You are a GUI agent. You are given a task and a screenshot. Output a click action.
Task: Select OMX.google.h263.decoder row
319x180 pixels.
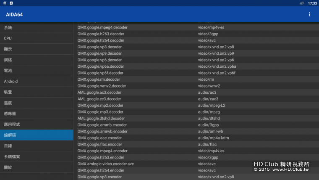coord(198,34)
